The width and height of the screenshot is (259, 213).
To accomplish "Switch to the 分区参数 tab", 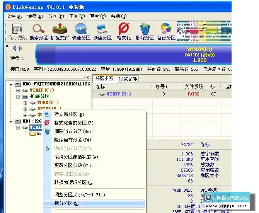I will pos(104,78).
